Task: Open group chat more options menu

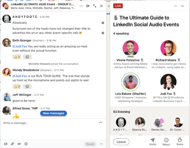Action: [81, 6]
